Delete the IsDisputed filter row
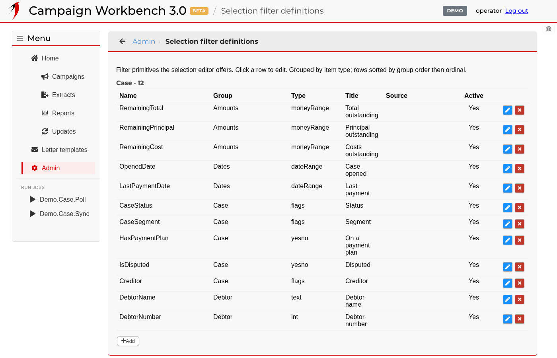The width and height of the screenshot is (557, 358). tap(520, 267)
